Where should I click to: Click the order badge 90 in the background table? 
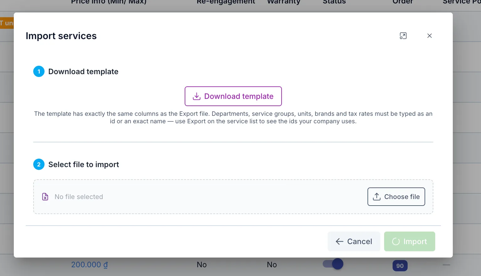tap(400, 266)
